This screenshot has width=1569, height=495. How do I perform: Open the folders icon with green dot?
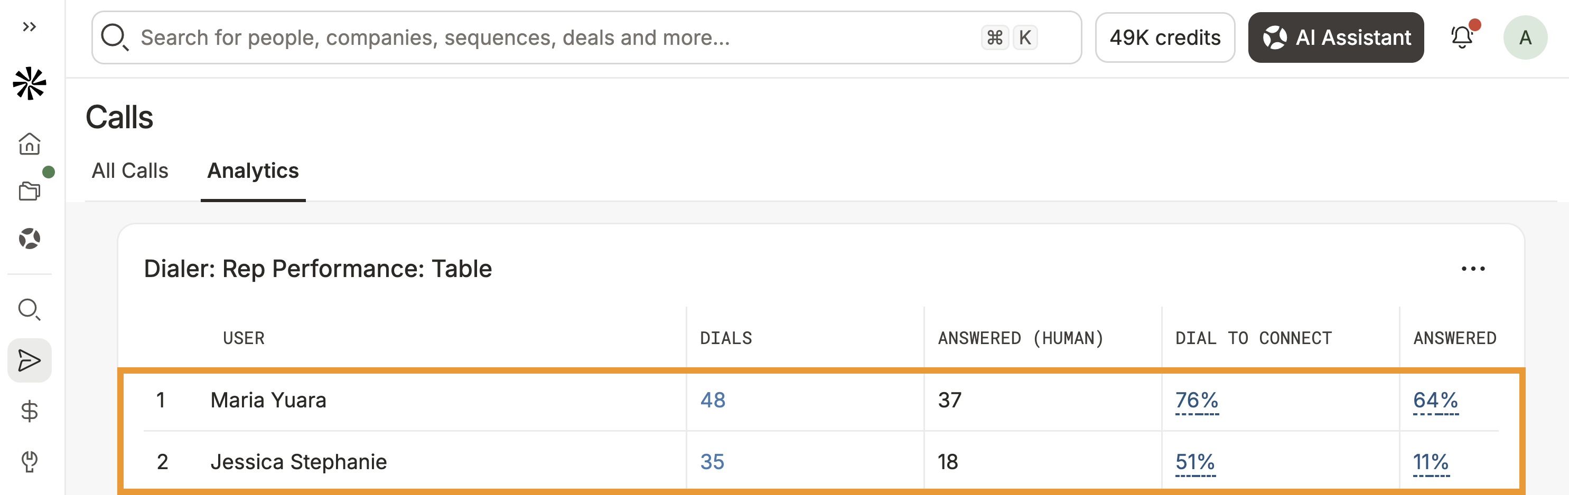point(29,191)
